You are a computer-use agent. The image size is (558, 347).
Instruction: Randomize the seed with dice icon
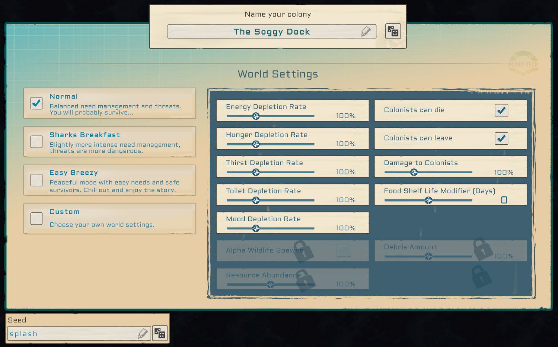[x=160, y=333]
